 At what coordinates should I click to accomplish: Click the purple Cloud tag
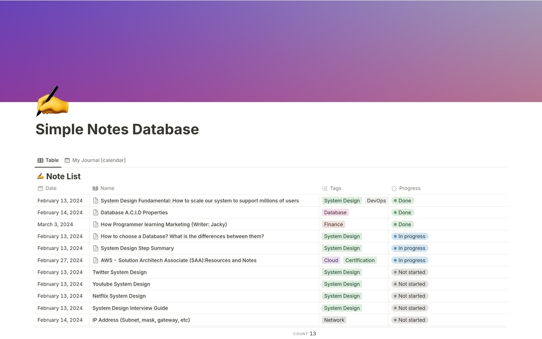click(x=331, y=260)
